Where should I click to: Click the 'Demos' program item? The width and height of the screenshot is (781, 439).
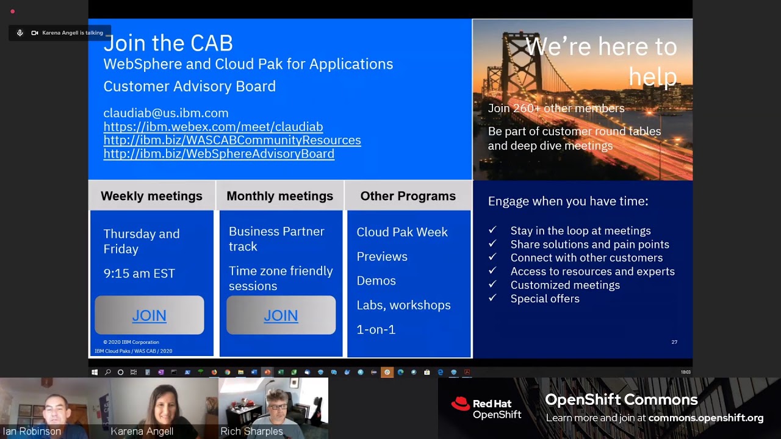376,280
